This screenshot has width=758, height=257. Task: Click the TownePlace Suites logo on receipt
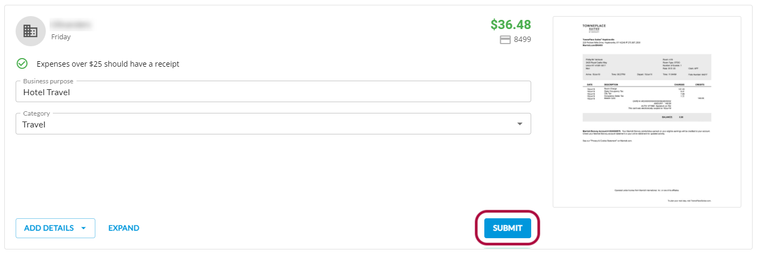click(x=594, y=28)
